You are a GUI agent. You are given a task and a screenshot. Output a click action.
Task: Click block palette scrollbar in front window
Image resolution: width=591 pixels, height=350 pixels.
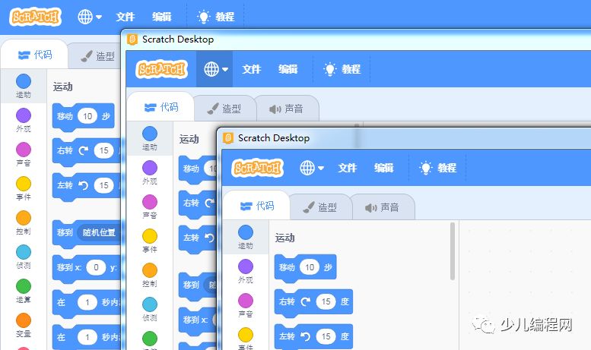click(x=453, y=251)
